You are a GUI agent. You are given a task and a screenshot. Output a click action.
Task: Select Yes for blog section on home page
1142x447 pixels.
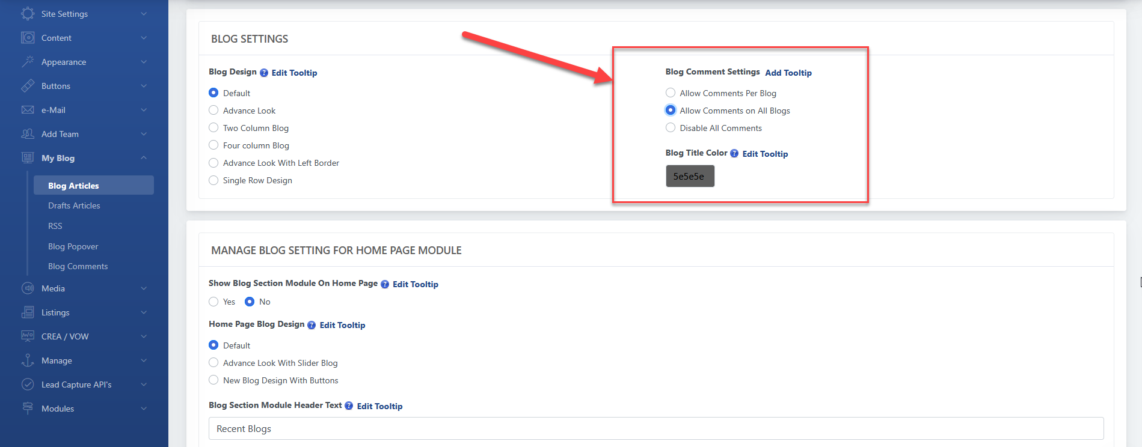point(213,302)
